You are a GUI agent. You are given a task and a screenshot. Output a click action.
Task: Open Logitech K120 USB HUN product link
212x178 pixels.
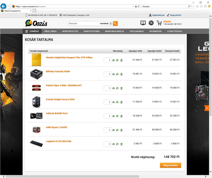58,141
